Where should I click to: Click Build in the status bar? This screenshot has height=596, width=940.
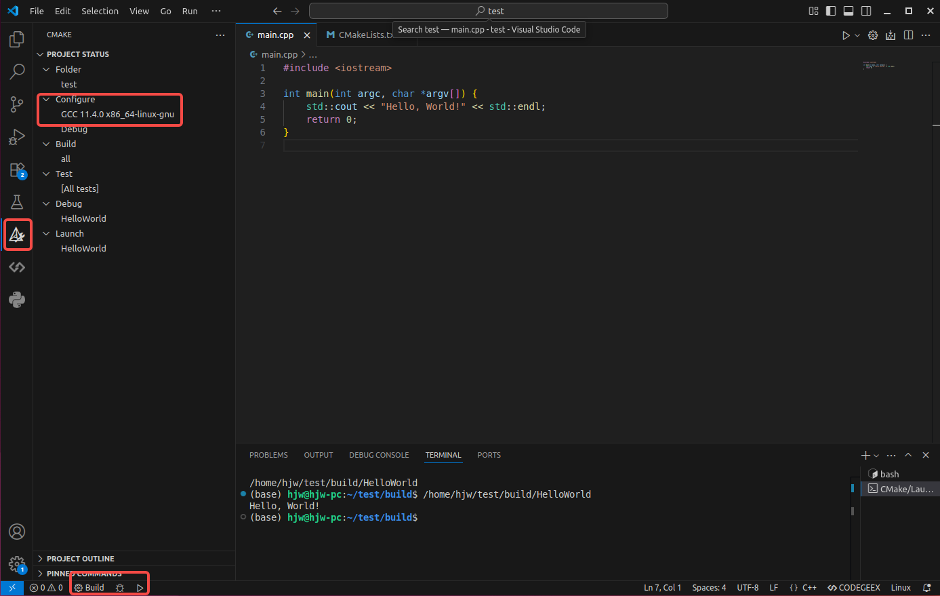tap(89, 587)
